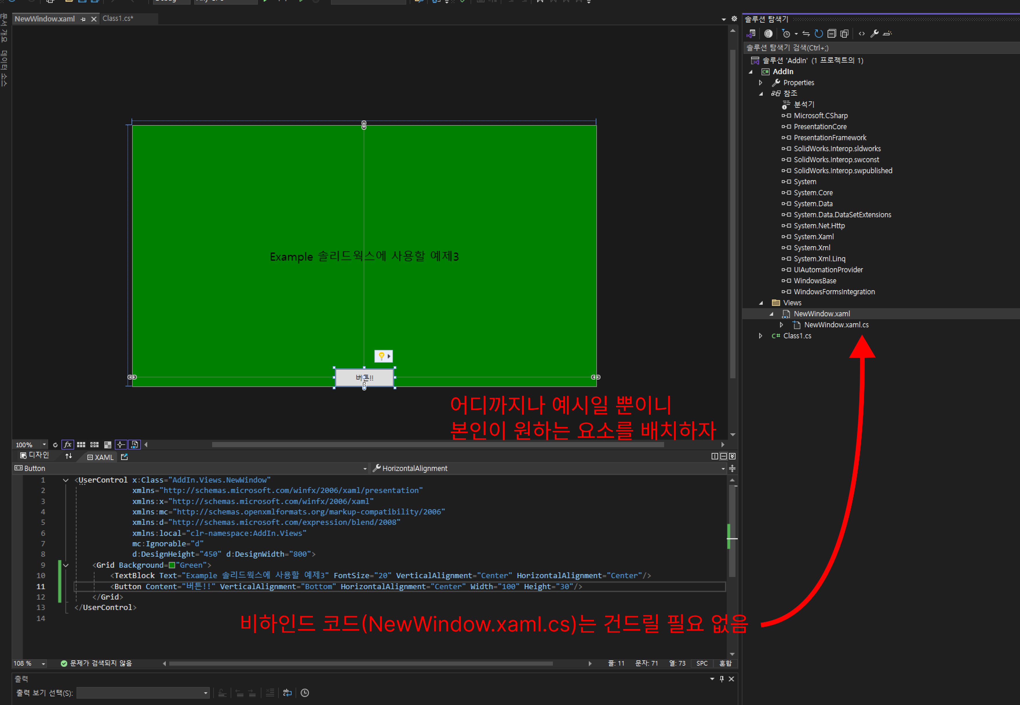Open properties wrench icon in Solution Explorer

pos(874,34)
